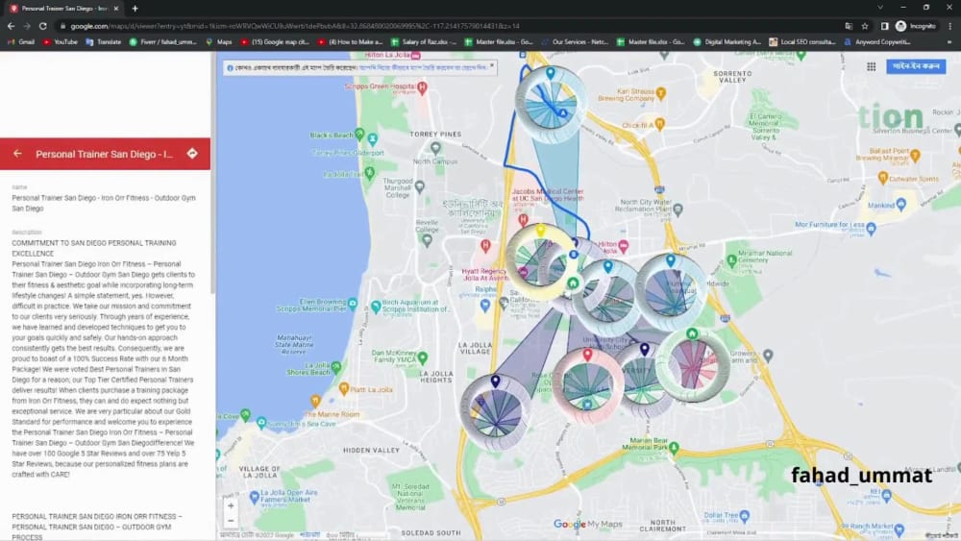Screen dimensions: 961x541
Task: Open The Marine Room restaurant marker
Action: click(x=315, y=402)
